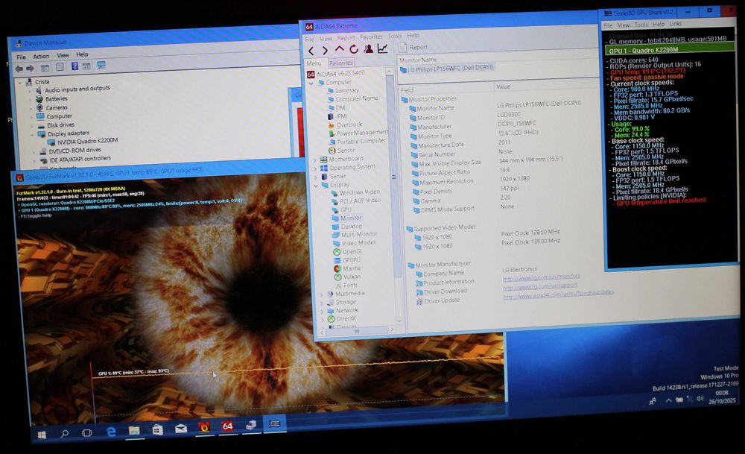Expand Motherboard node in AIDA64 tree
Image resolution: width=745 pixels, height=454 pixels.
(315, 160)
